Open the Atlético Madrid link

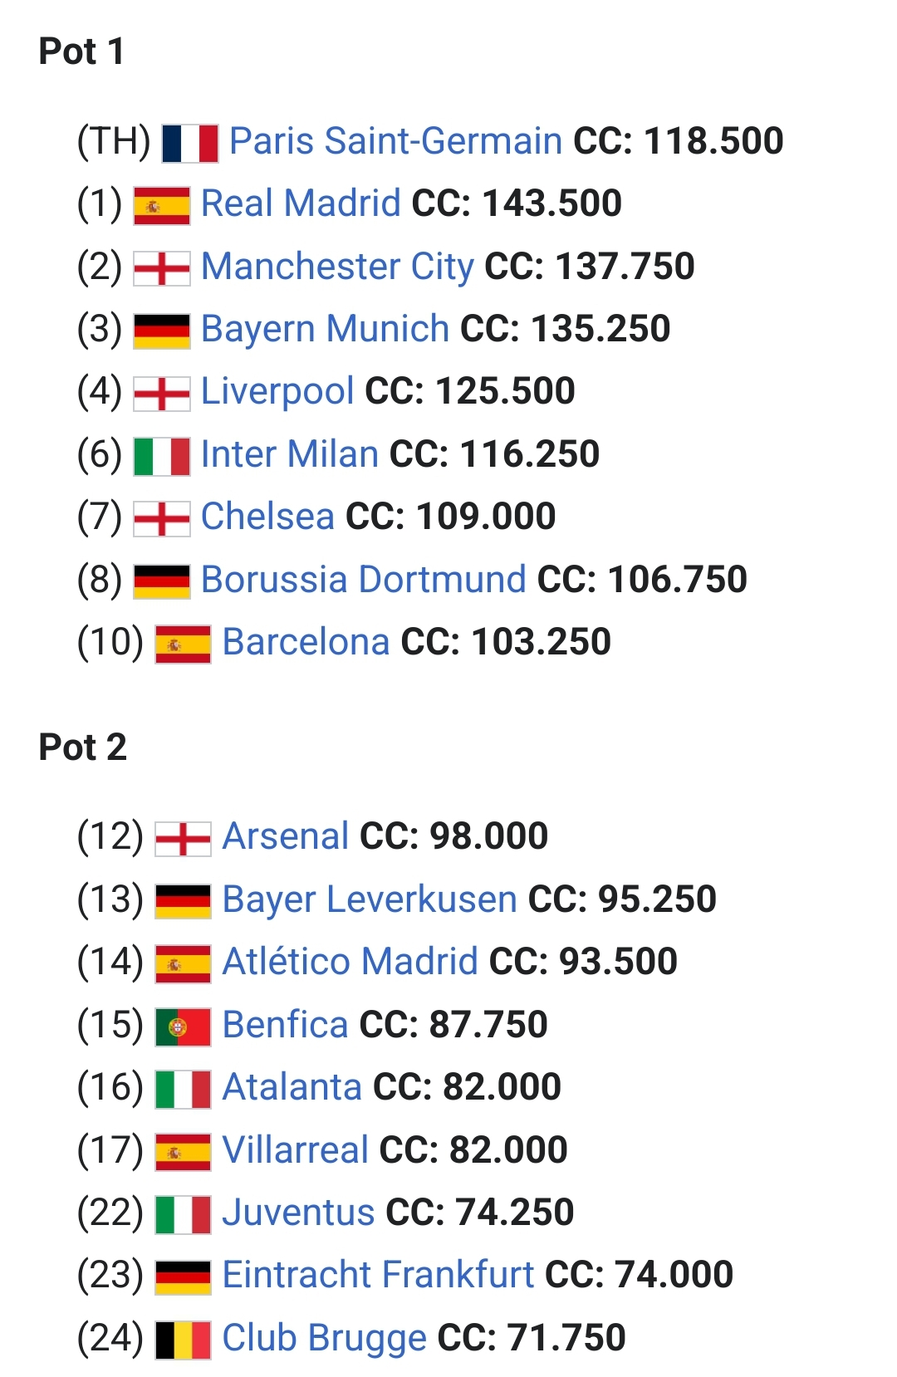[x=350, y=962]
